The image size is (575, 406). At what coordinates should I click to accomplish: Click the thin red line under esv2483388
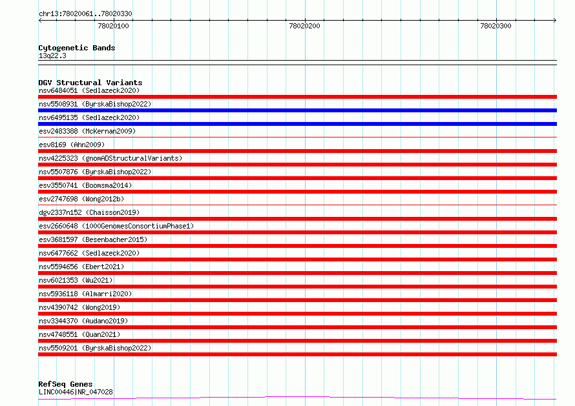tap(297, 137)
